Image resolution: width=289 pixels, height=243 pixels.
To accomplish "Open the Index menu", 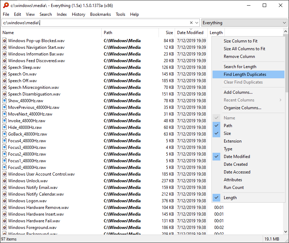I will (62, 14).
